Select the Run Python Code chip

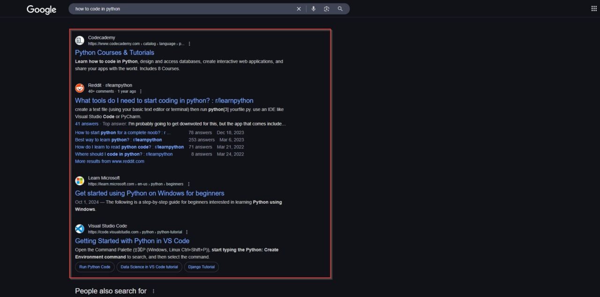pyautogui.click(x=94, y=267)
